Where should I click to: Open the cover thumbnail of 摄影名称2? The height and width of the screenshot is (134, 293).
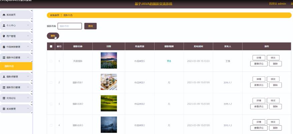click(x=109, y=103)
